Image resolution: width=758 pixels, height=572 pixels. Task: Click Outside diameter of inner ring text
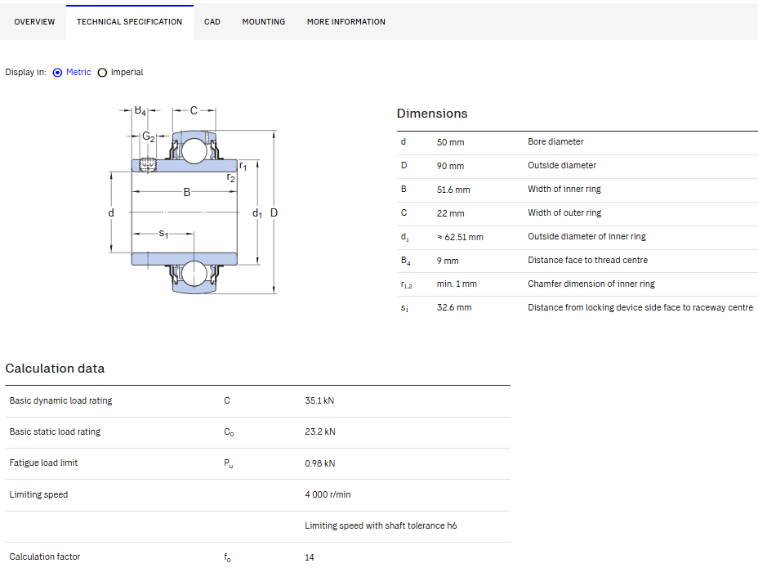click(x=586, y=236)
